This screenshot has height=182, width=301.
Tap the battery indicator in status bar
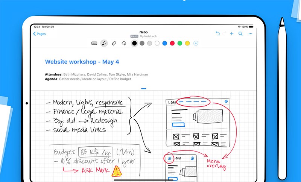coord(251,27)
